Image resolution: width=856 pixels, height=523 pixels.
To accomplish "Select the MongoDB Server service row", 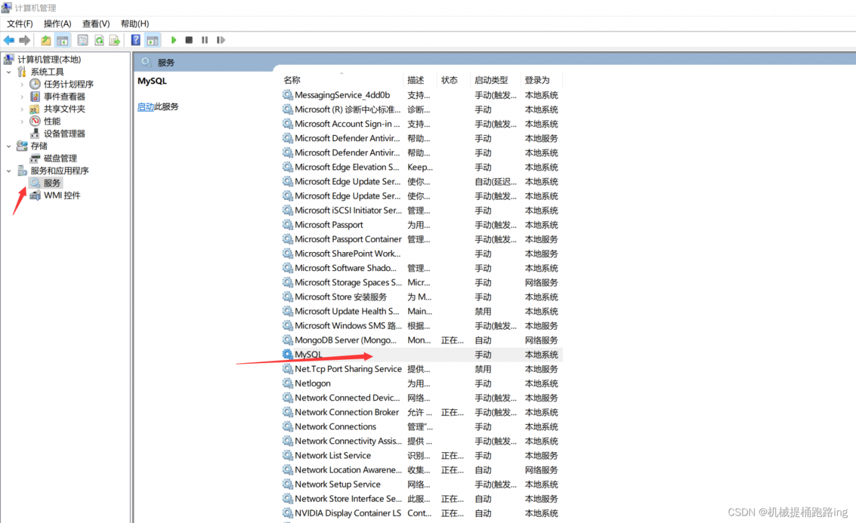I will pyautogui.click(x=421, y=340).
